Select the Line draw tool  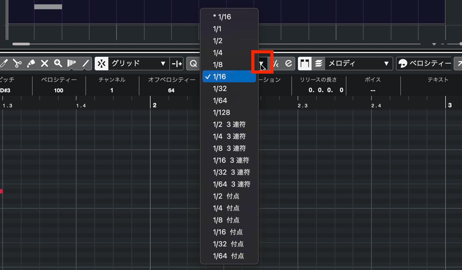point(85,64)
